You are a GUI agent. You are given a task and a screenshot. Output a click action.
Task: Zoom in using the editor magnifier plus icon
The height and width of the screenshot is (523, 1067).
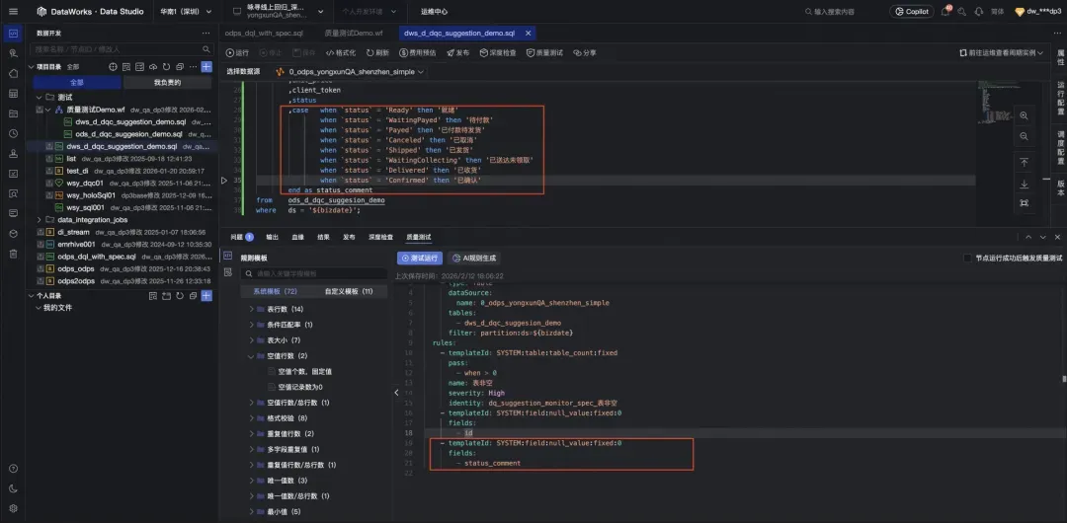[x=1025, y=115]
